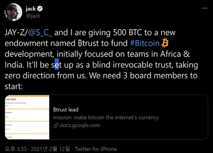Click the card title Btrust lead
213x153 pixels.
tap(66, 110)
